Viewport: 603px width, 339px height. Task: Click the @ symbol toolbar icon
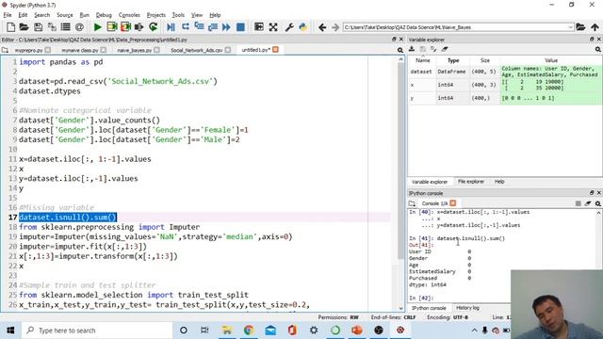point(79,27)
